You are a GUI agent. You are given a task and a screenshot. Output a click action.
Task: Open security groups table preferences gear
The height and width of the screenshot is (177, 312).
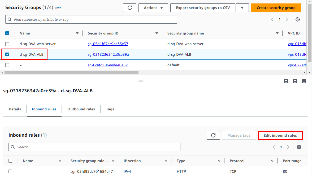pyautogui.click(x=298, y=19)
